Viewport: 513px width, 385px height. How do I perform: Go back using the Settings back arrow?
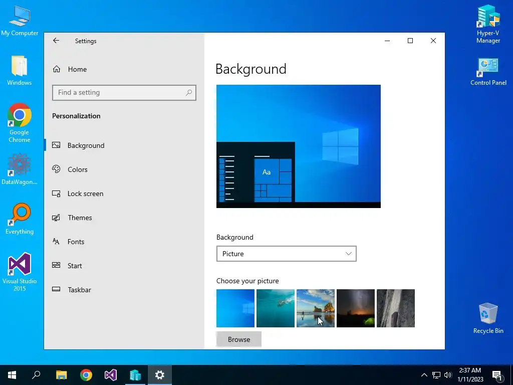coord(56,41)
